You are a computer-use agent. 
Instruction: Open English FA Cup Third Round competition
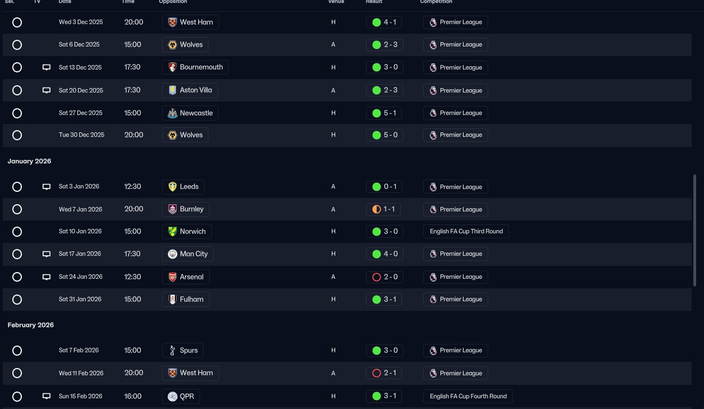466,231
